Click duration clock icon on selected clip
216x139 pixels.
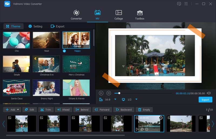coord(147,129)
